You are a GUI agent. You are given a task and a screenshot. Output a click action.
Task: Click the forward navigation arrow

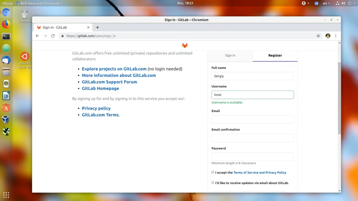(45, 36)
